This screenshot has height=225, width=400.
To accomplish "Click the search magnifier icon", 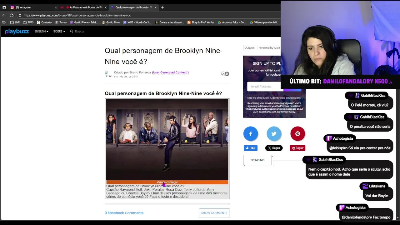I will (71, 31).
